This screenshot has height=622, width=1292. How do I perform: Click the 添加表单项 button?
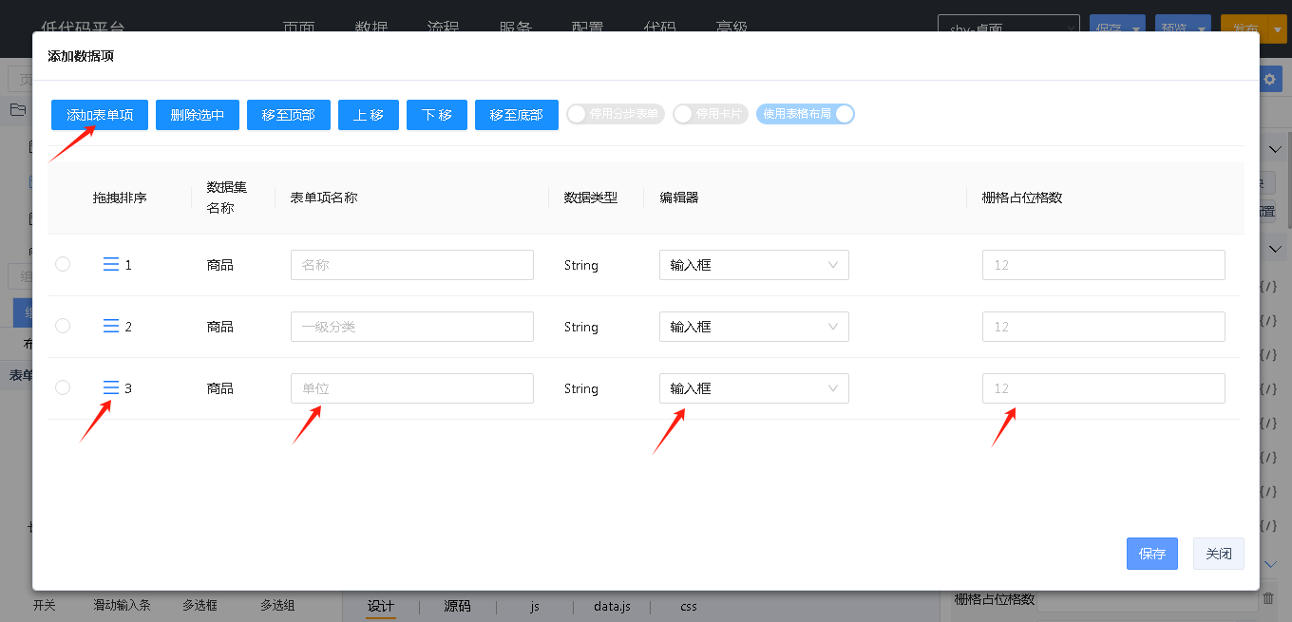pyautogui.click(x=100, y=115)
